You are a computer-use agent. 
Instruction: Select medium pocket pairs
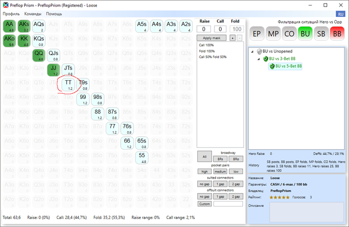click(x=220, y=171)
